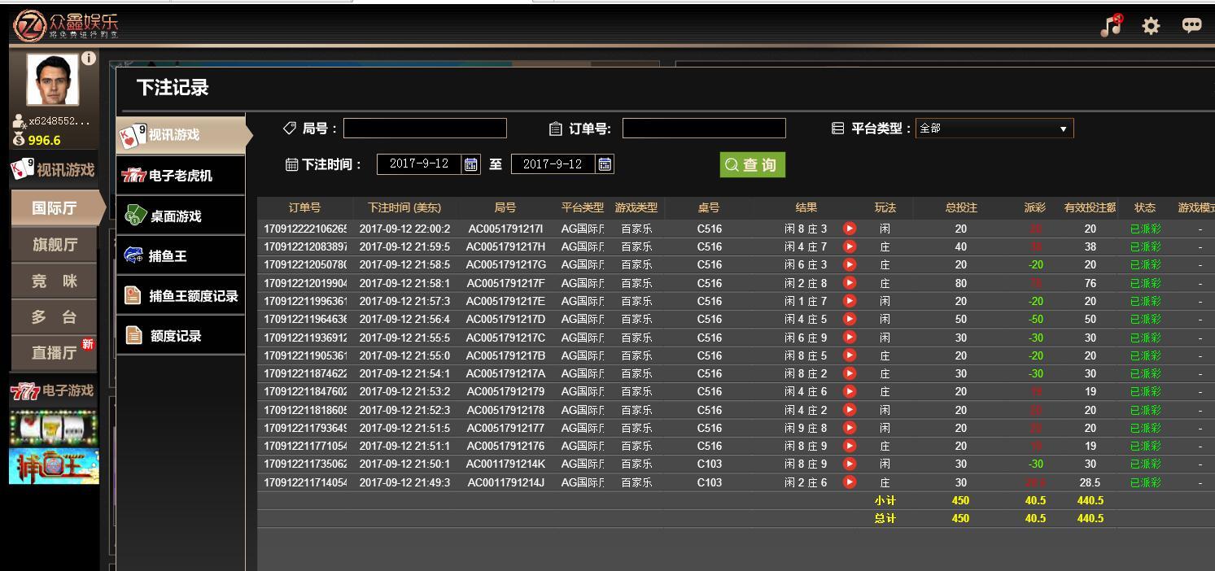This screenshot has width=1215, height=571.
Task: Open start date calendar picker icon
Action: (x=471, y=164)
